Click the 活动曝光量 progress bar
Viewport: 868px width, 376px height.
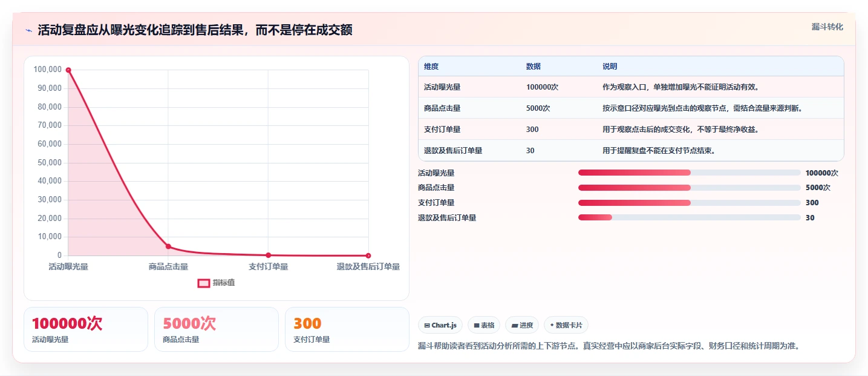[x=690, y=173]
